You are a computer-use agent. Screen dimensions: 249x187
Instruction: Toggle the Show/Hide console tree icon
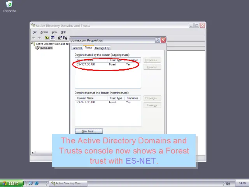pyautogui.click(x=53, y=38)
